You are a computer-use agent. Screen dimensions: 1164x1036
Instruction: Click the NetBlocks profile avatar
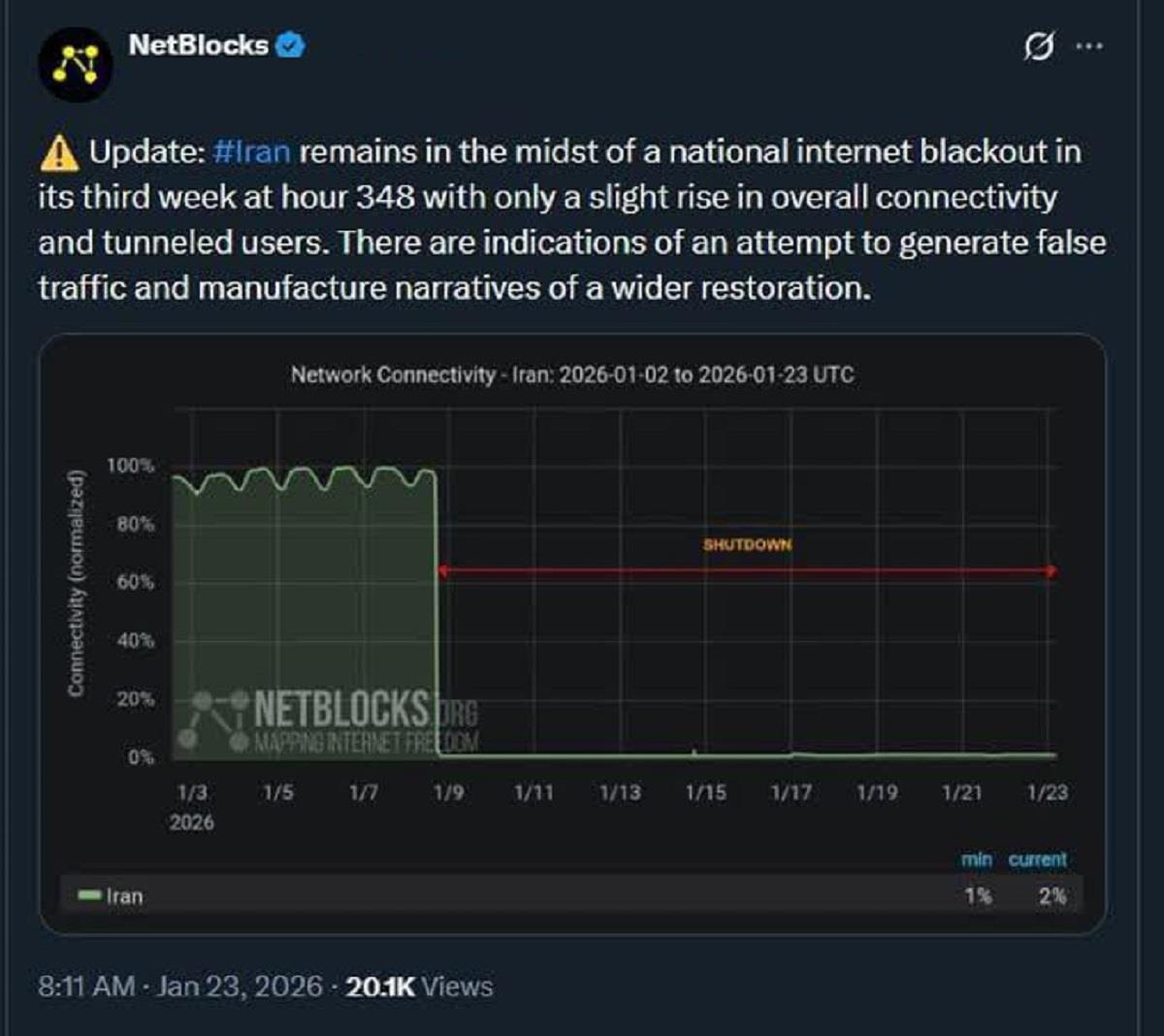(75, 65)
